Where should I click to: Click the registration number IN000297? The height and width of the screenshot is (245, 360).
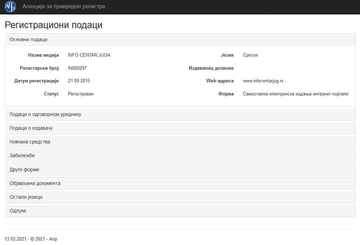pyautogui.click(x=77, y=68)
